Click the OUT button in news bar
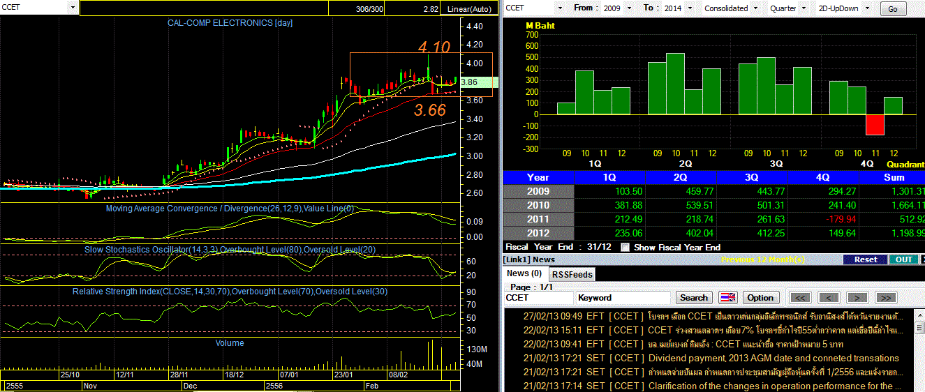The width and height of the screenshot is (925, 392). (904, 259)
